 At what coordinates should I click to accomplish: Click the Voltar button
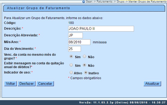[x=11, y=84]
